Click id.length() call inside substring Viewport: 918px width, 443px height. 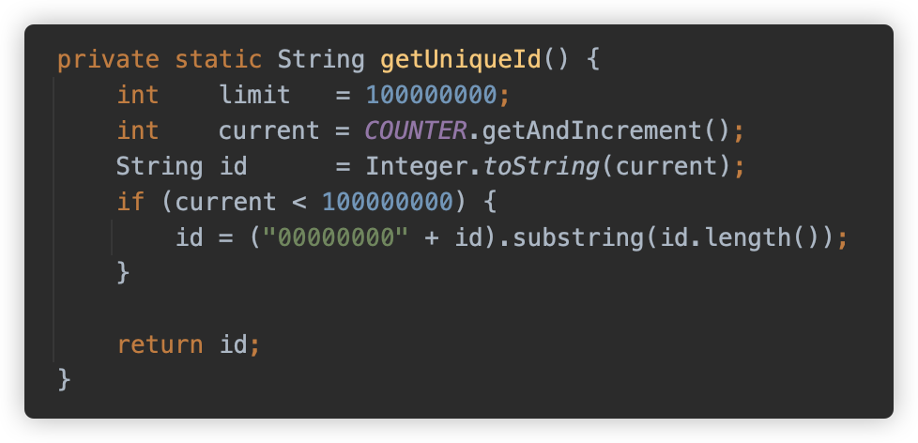coord(739,238)
